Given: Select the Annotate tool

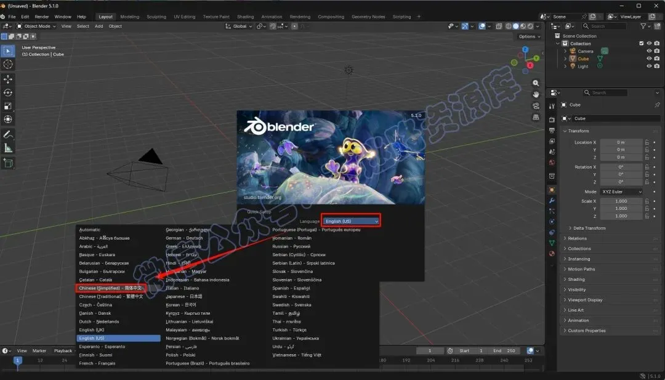Looking at the screenshot, I should pyautogui.click(x=7, y=134).
